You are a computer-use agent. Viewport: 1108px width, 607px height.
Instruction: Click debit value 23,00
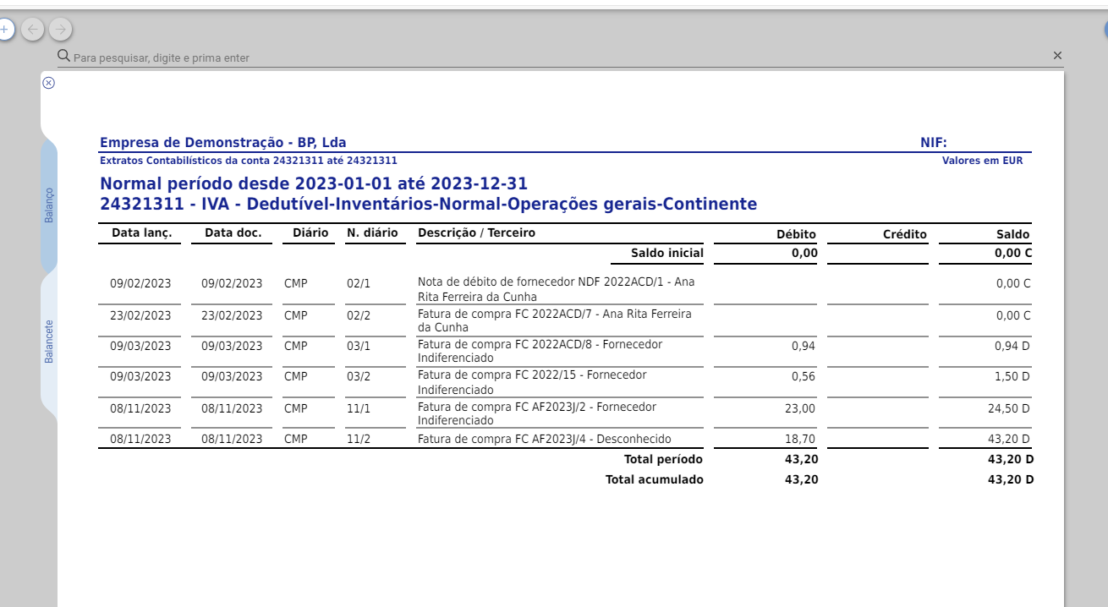(x=800, y=407)
